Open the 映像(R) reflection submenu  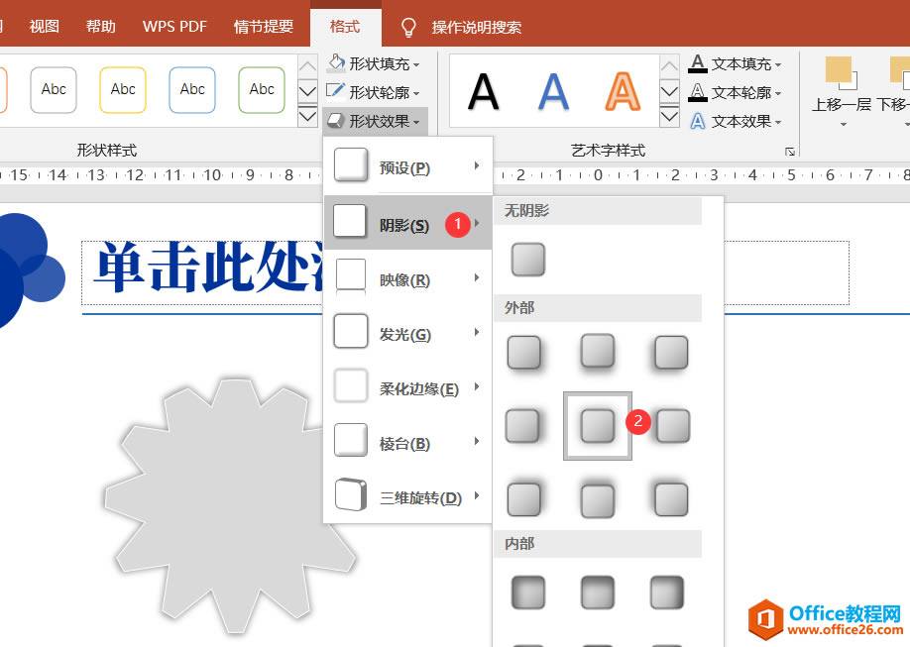[407, 278]
